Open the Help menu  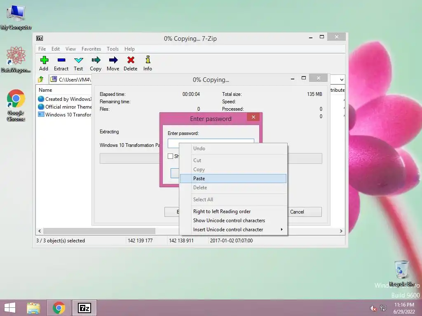[129, 49]
